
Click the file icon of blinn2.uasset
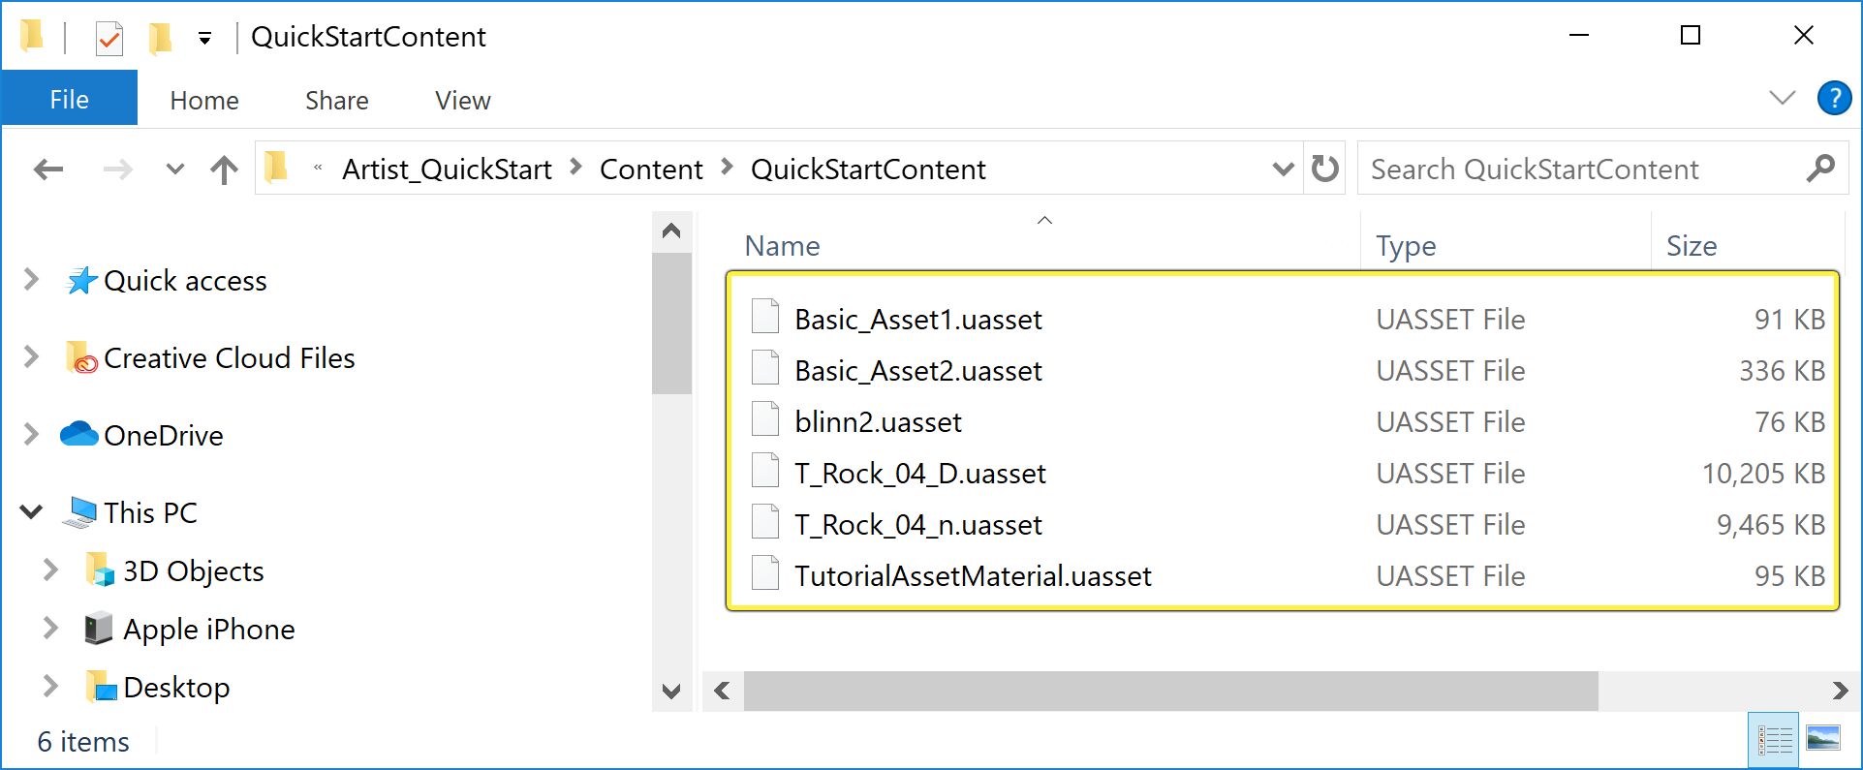click(x=765, y=419)
